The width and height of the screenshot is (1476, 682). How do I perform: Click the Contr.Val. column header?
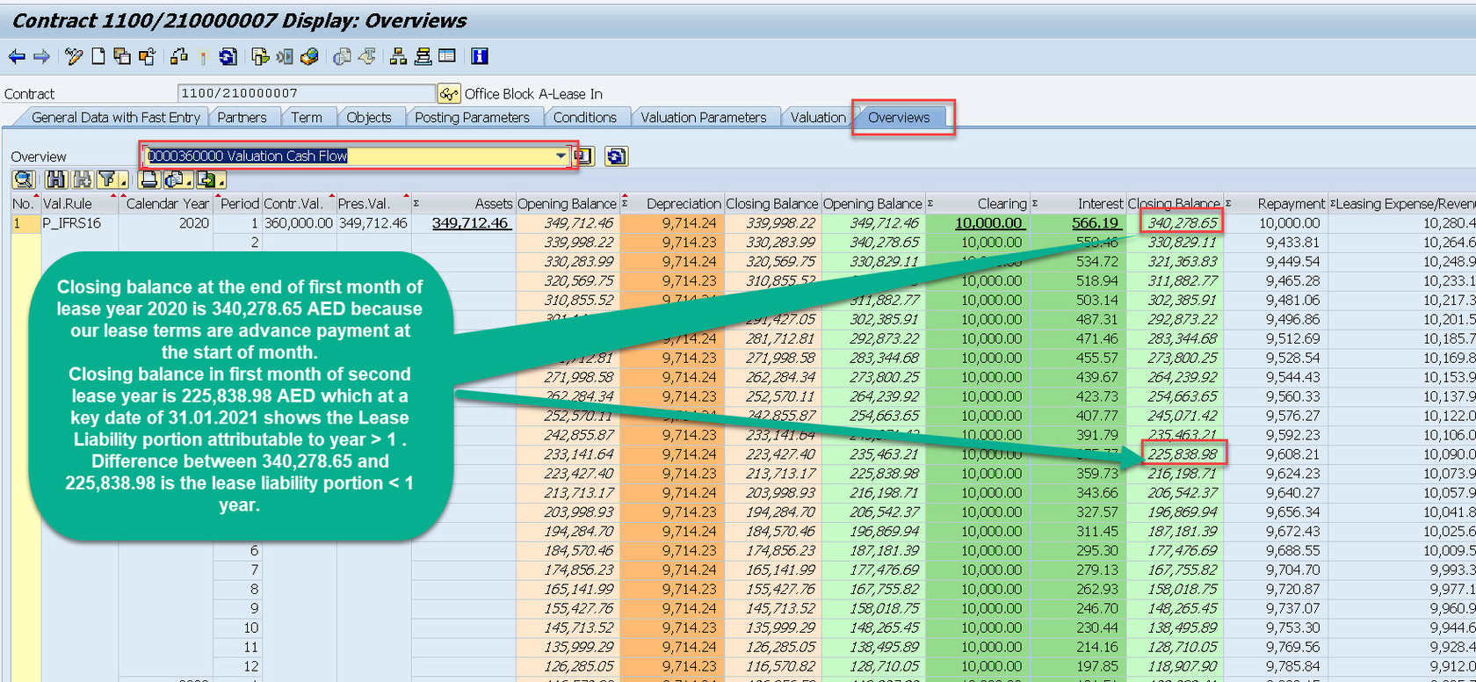click(299, 204)
